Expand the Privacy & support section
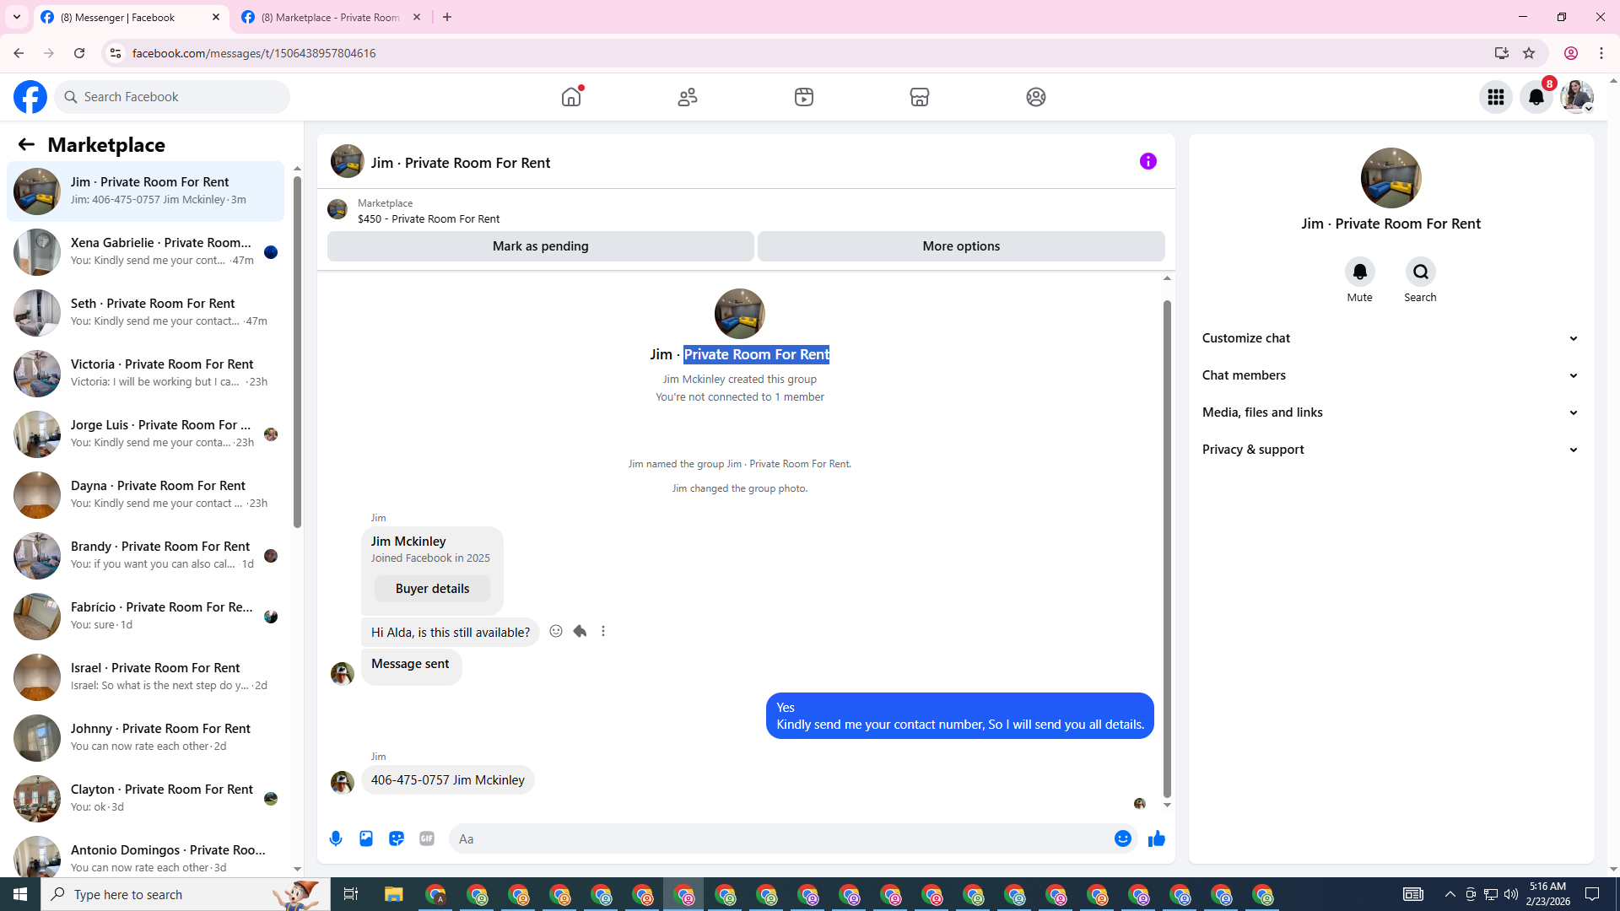This screenshot has height=911, width=1620. [x=1390, y=450]
